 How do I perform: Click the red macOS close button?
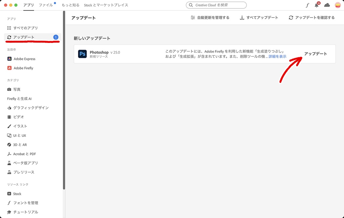(6, 5)
